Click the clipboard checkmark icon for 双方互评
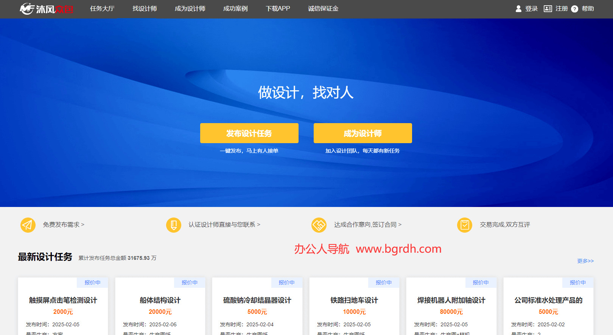 465,225
